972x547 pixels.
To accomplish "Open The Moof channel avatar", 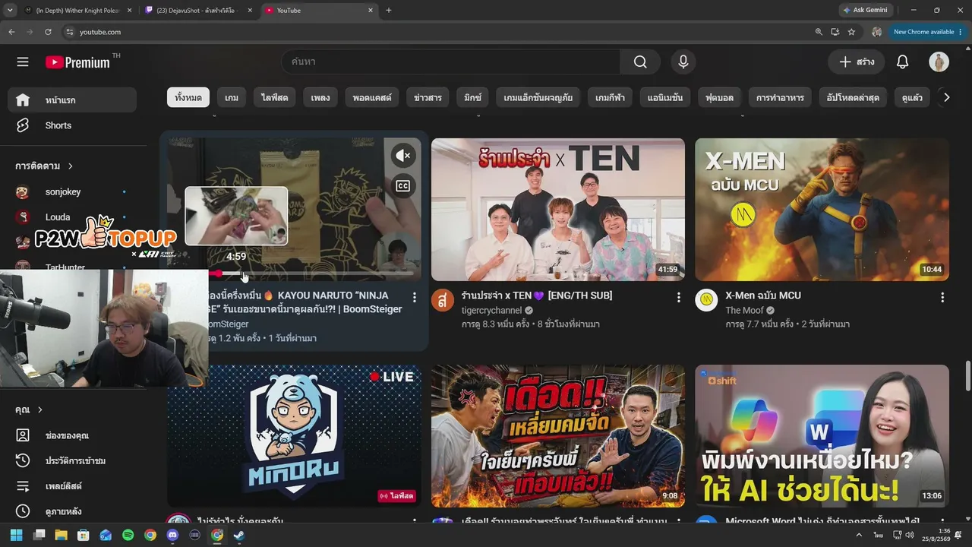I will (706, 300).
